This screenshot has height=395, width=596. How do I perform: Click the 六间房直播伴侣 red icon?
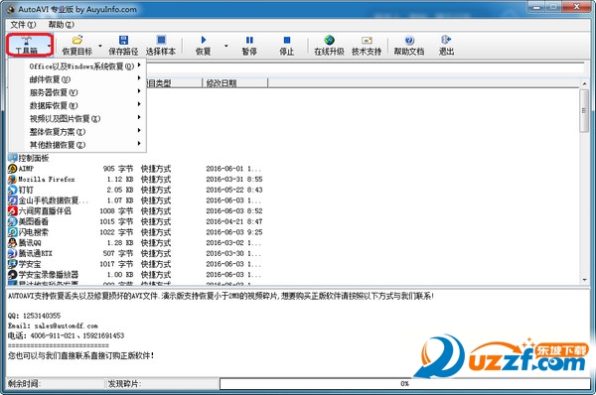pyautogui.click(x=13, y=210)
